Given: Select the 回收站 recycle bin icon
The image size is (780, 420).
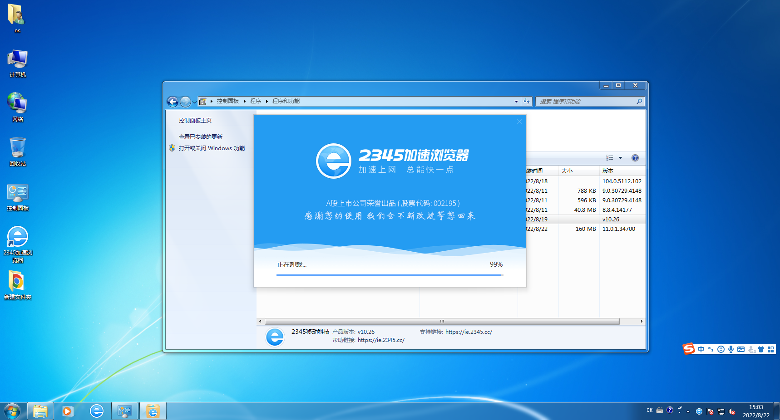Looking at the screenshot, I should tap(17, 152).
